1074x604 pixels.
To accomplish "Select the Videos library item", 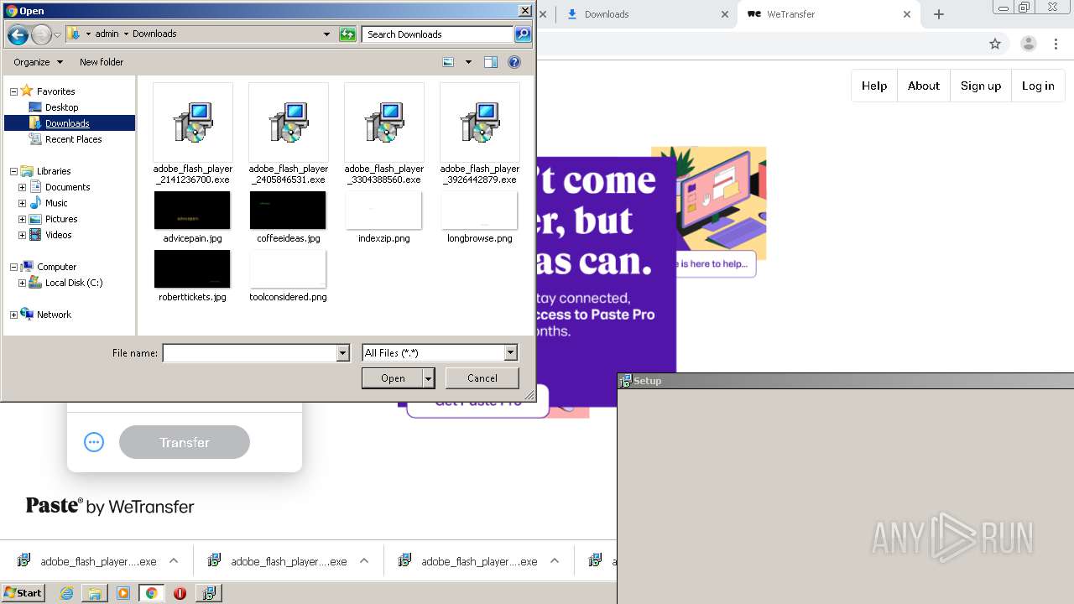I will (58, 235).
